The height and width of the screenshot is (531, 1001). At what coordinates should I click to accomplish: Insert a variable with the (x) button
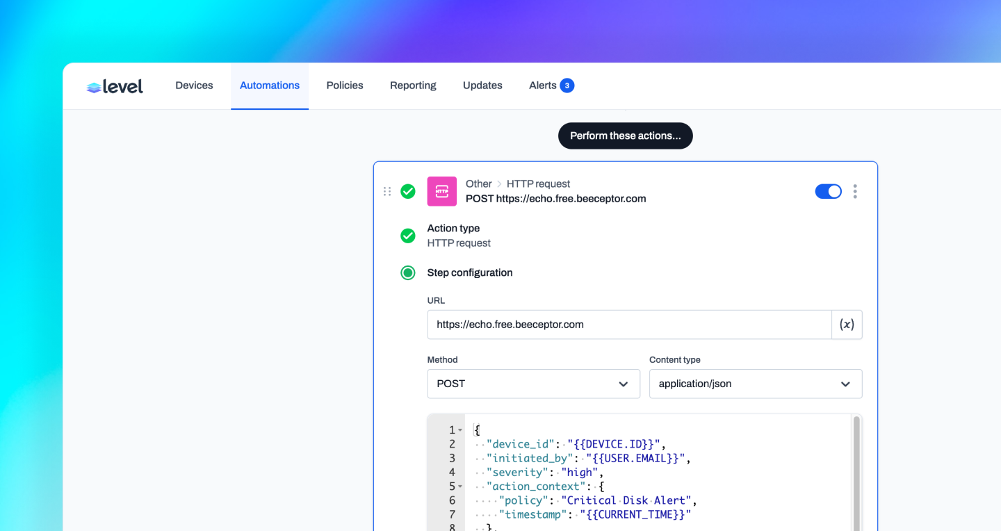[847, 325]
